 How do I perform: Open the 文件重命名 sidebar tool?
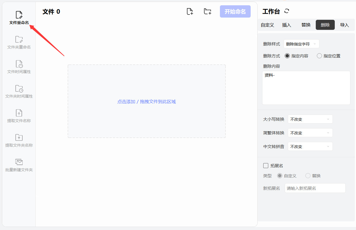(x=19, y=18)
